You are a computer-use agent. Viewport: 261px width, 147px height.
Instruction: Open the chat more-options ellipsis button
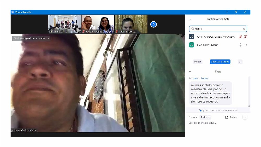[245, 117]
